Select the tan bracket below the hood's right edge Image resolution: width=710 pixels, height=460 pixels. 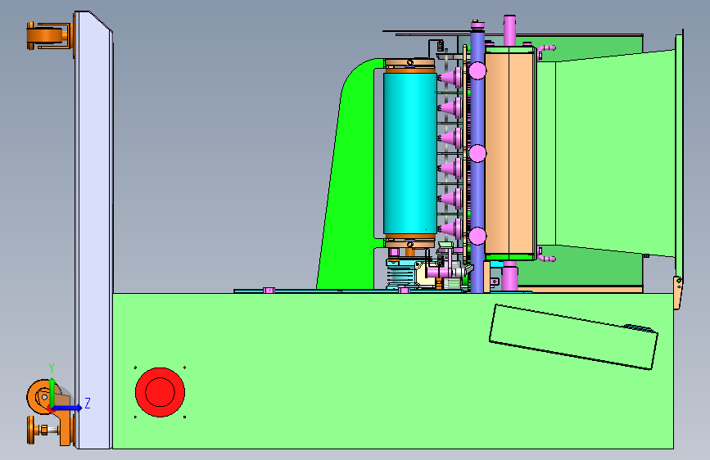click(x=677, y=293)
